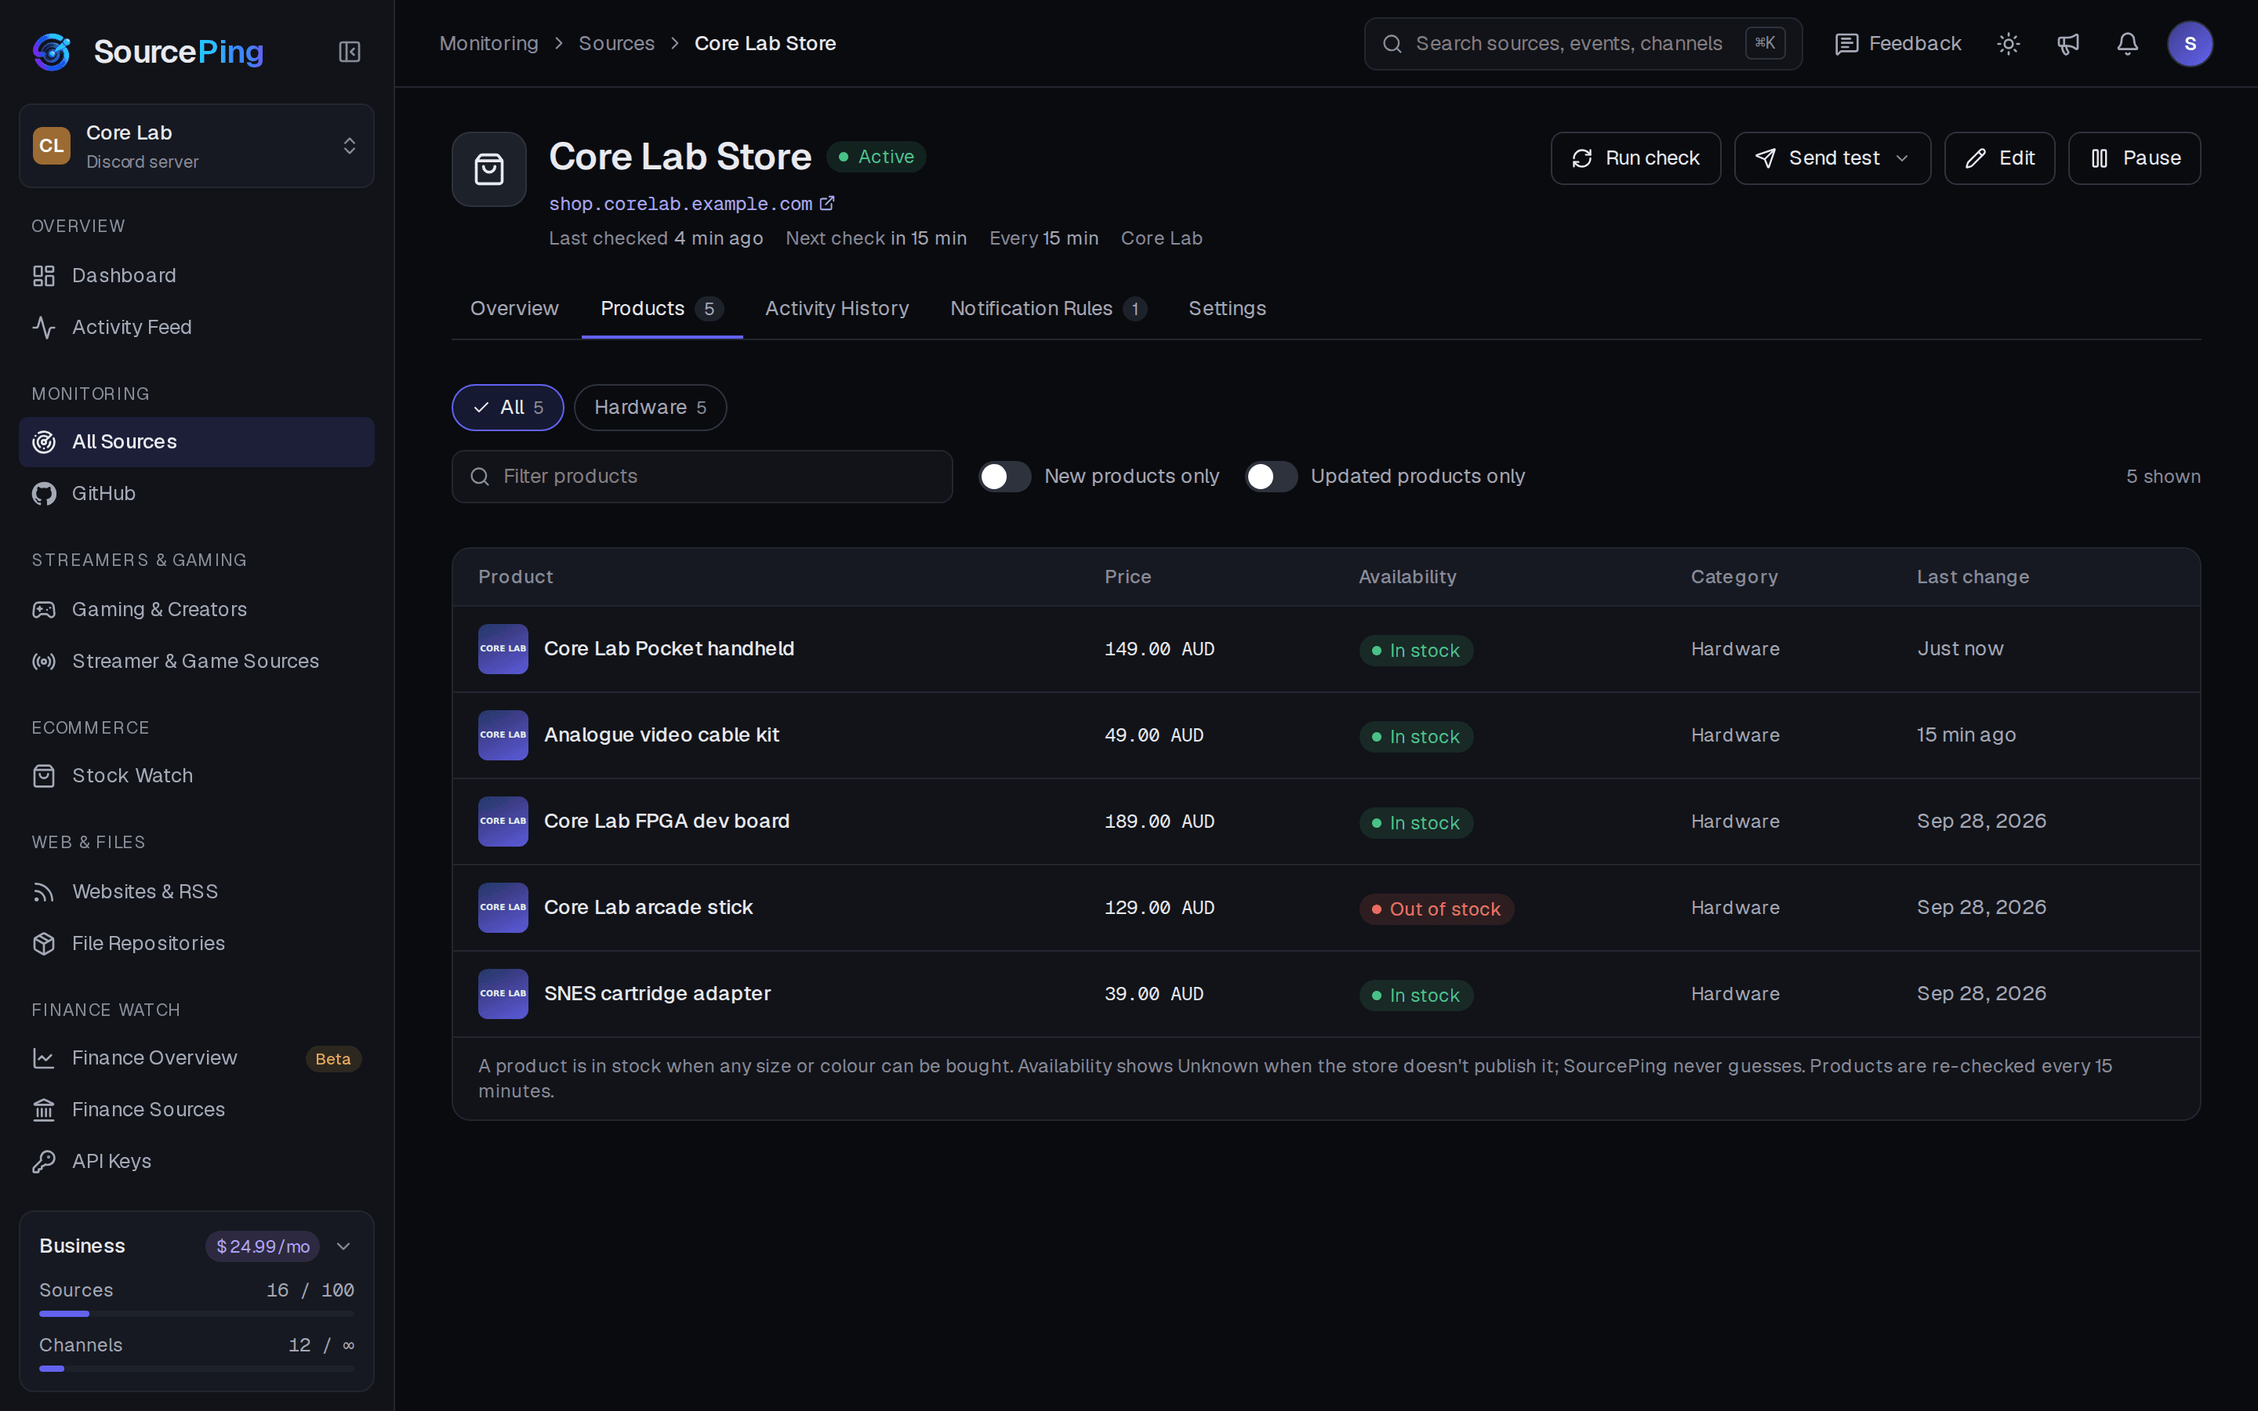Open announcements megaphone icon
The image size is (2258, 1411).
point(2067,44)
